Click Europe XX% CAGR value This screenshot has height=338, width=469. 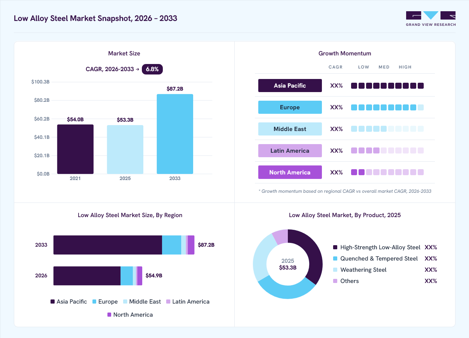336,107
